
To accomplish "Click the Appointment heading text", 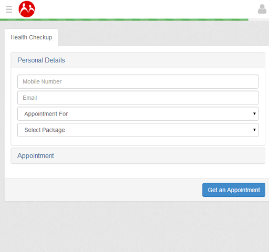I will point(36,156).
